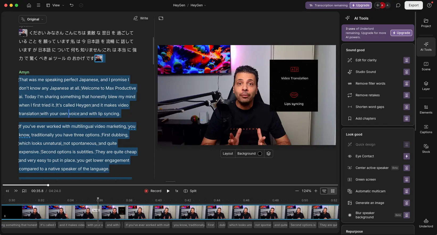Open the Layout options
The width and height of the screenshot is (437, 235).
tap(228, 154)
